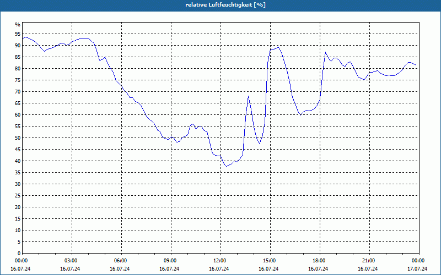Click the 17.07.24 date label
Screen dimensions: 441x275
coord(417,268)
